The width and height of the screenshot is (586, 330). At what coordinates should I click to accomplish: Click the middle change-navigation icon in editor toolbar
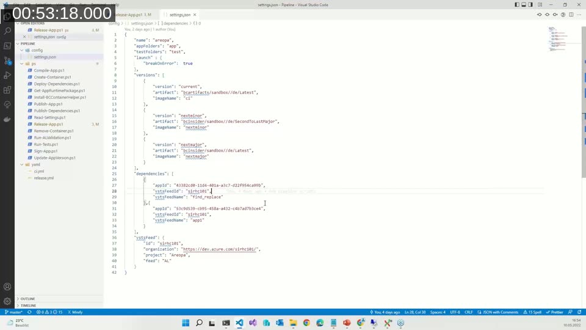[x=547, y=15]
